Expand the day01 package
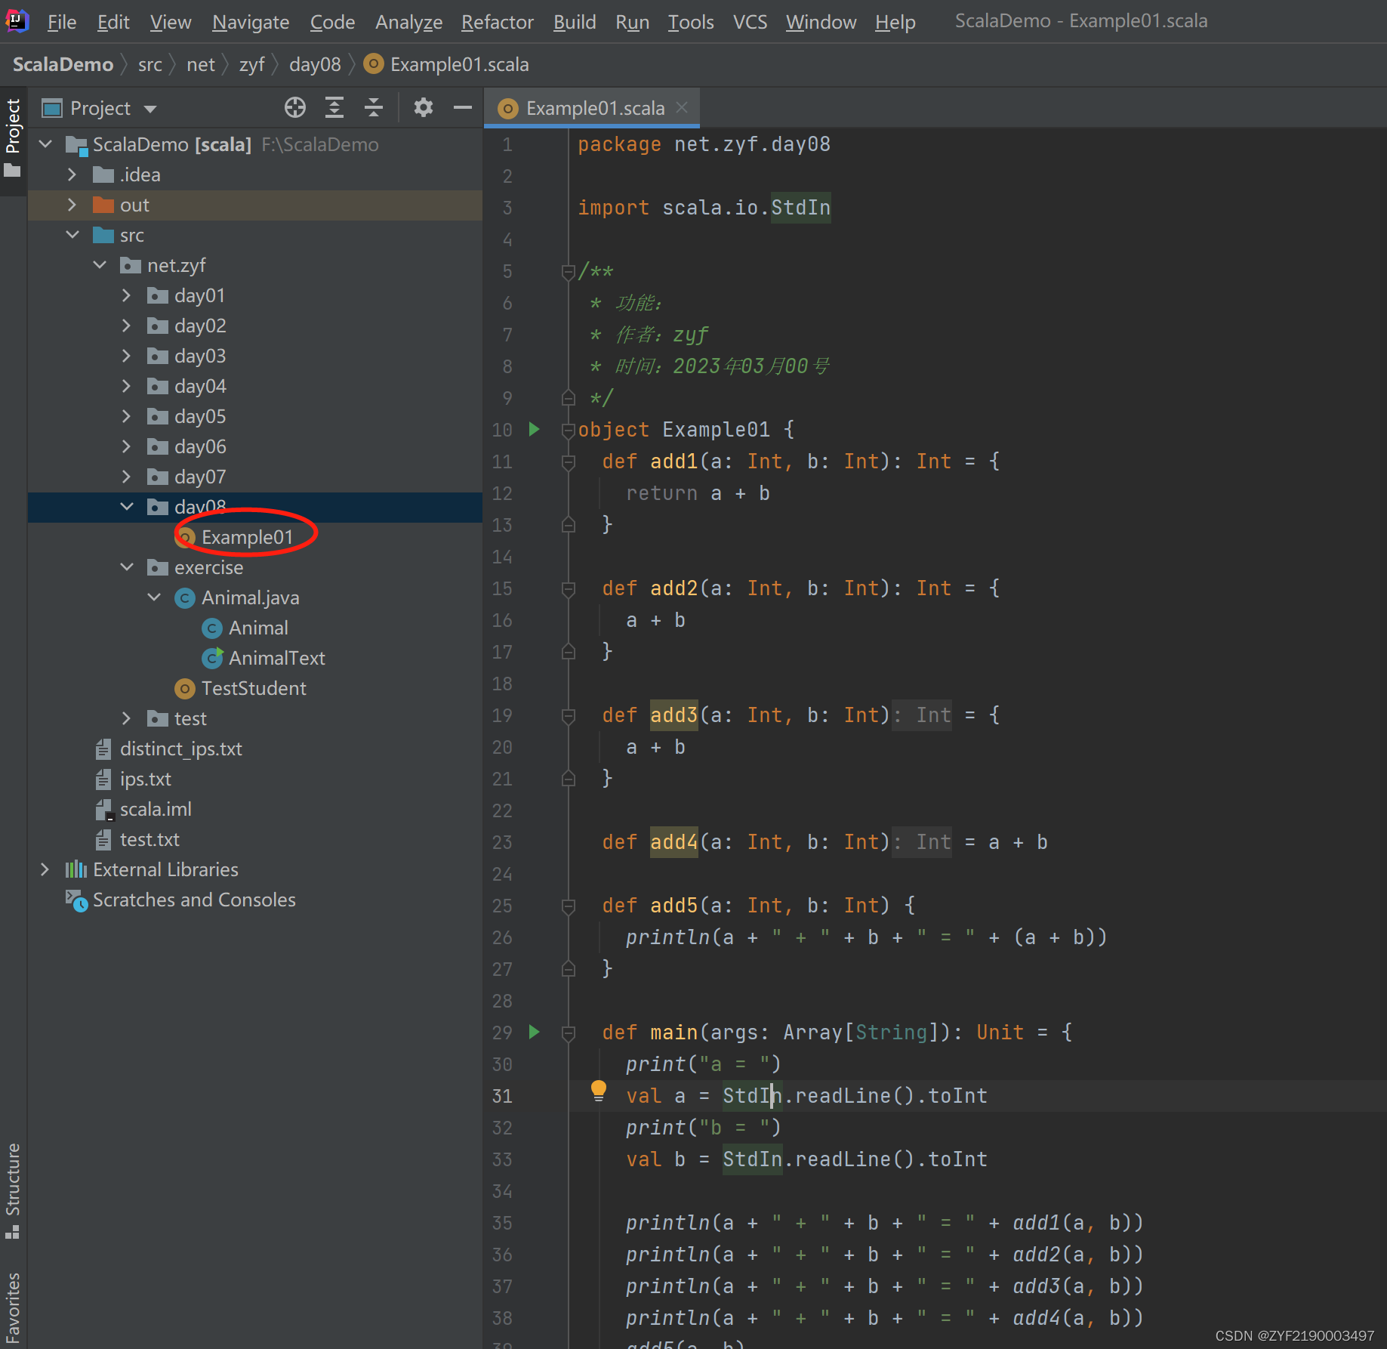Viewport: 1387px width, 1349px height. click(127, 295)
